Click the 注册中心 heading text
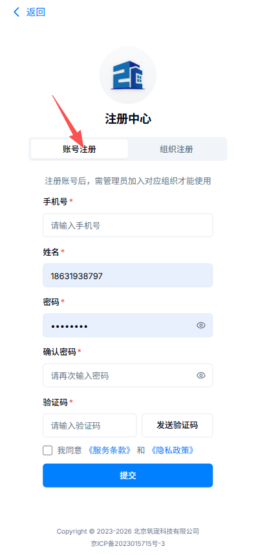256x555 pixels. coord(128,119)
